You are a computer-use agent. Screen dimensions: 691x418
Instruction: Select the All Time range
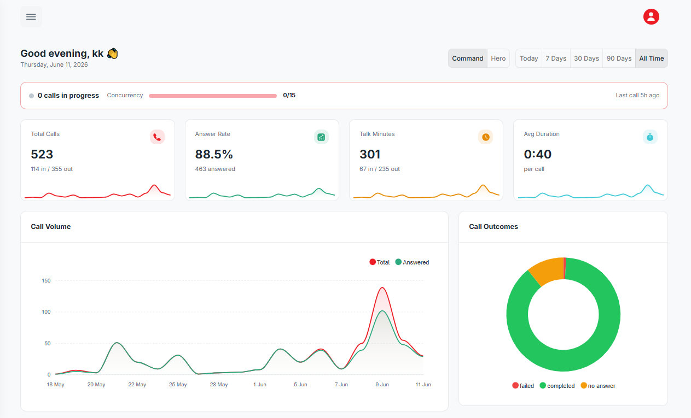click(x=652, y=58)
